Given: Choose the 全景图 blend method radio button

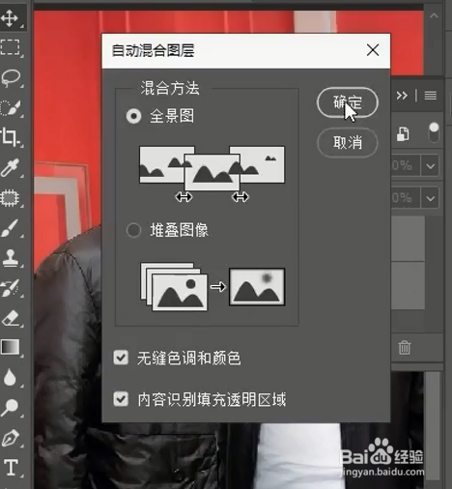Looking at the screenshot, I should tap(133, 116).
